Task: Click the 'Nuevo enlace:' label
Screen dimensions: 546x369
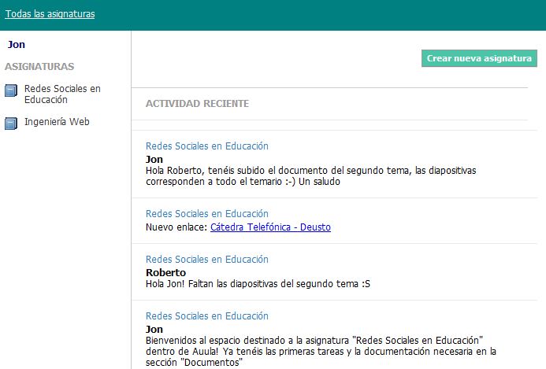Action: [x=176, y=227]
